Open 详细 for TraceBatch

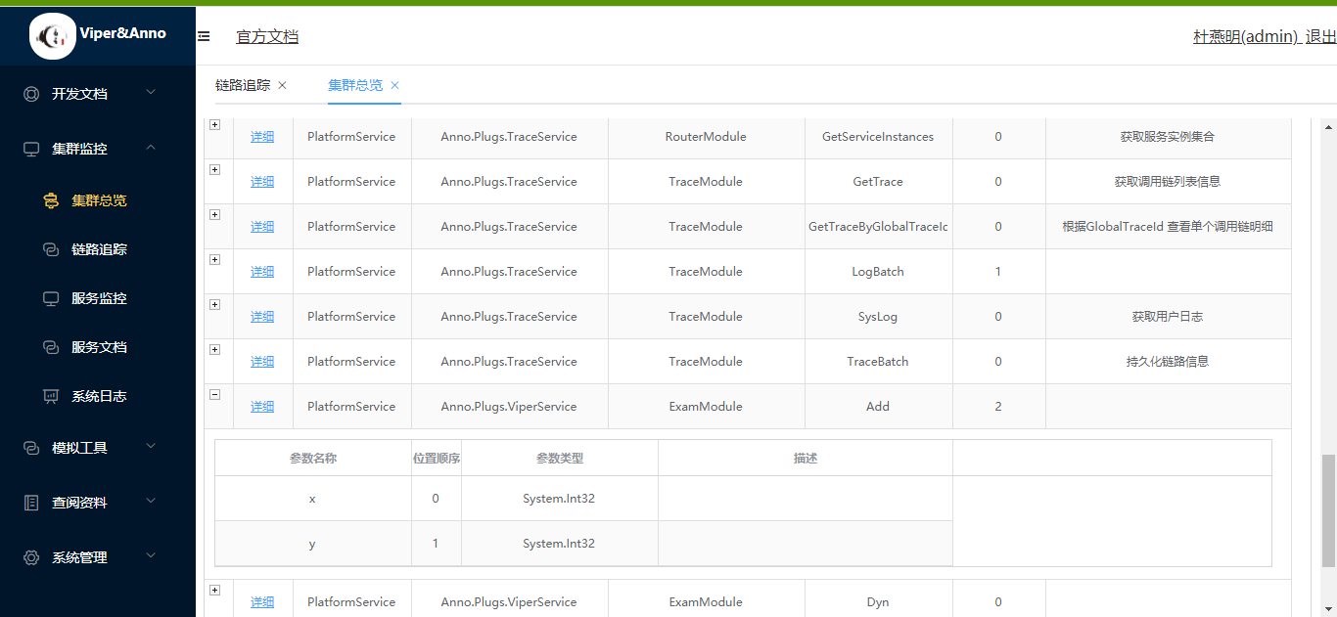pyautogui.click(x=262, y=362)
